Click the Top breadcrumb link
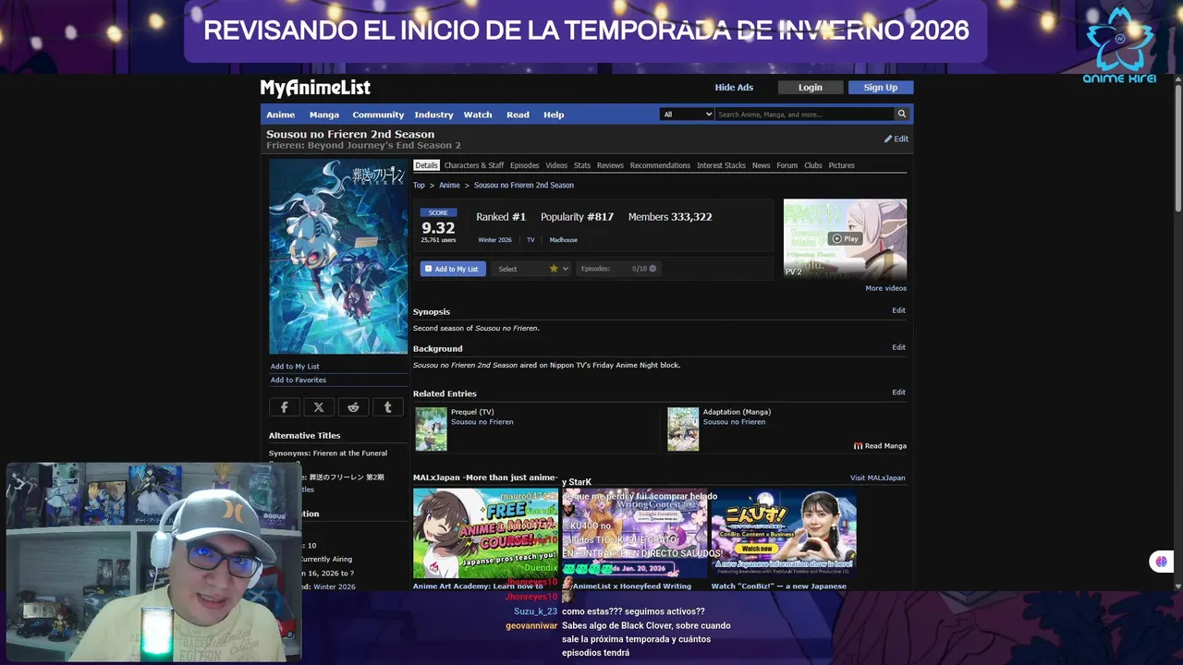Screen dimensions: 1183x665 (x=419, y=186)
